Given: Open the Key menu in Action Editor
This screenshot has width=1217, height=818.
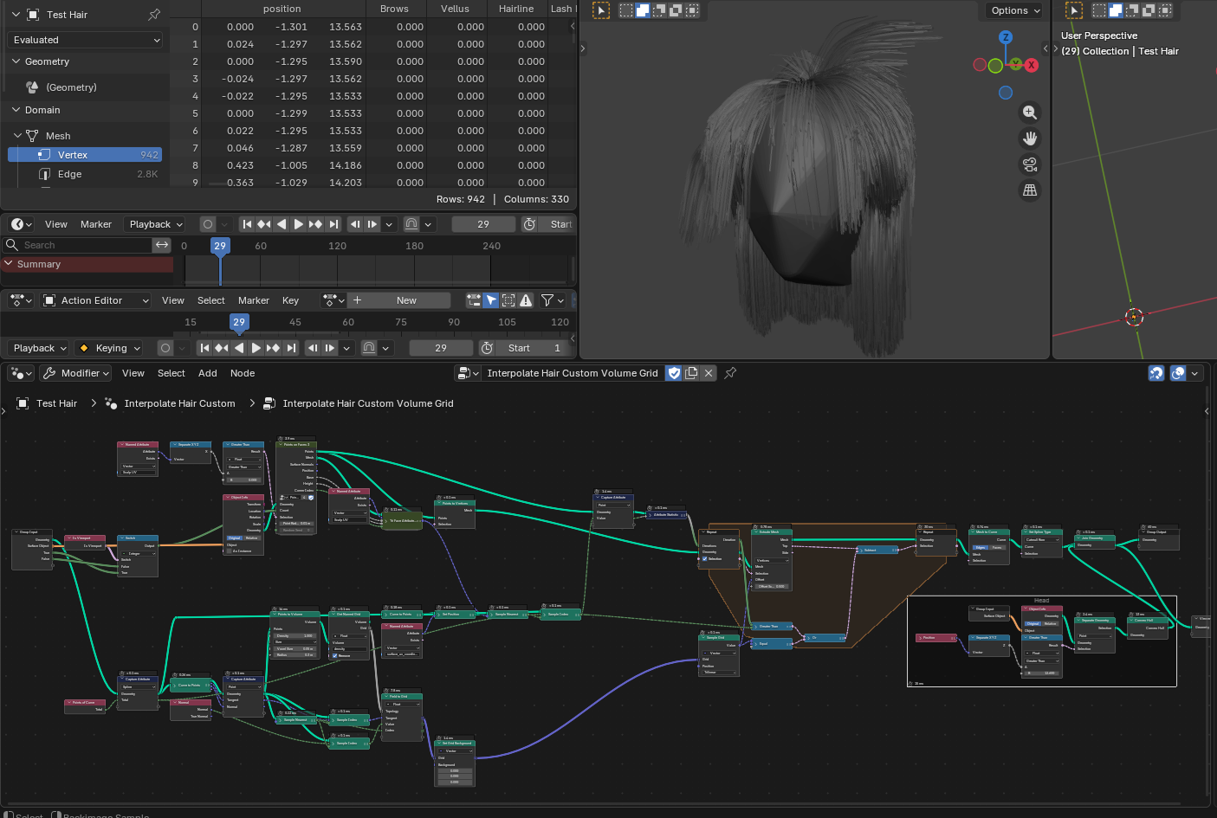Looking at the screenshot, I should (x=290, y=300).
